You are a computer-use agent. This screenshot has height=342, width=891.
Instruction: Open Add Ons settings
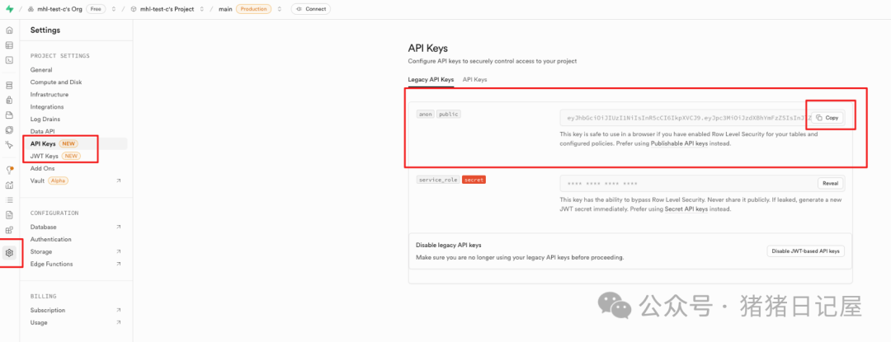tap(43, 168)
